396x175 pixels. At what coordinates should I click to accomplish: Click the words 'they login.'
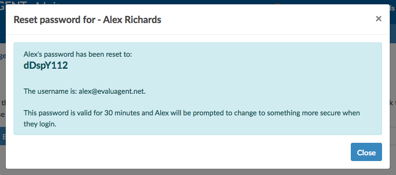[x=39, y=124]
